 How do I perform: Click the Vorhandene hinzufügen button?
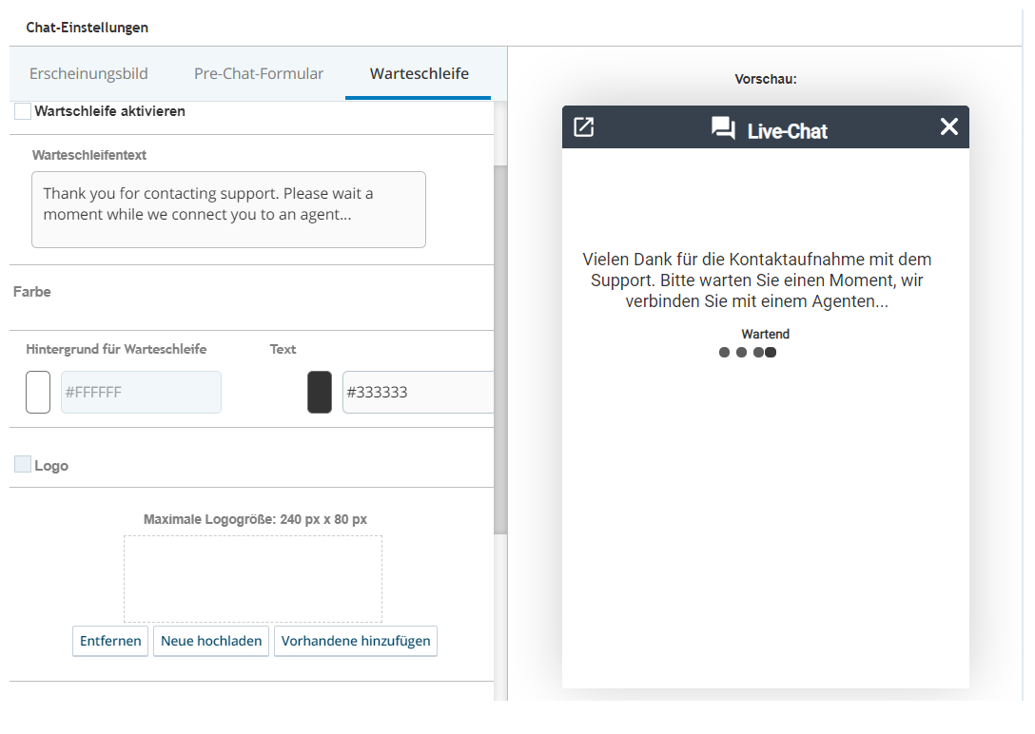point(356,641)
